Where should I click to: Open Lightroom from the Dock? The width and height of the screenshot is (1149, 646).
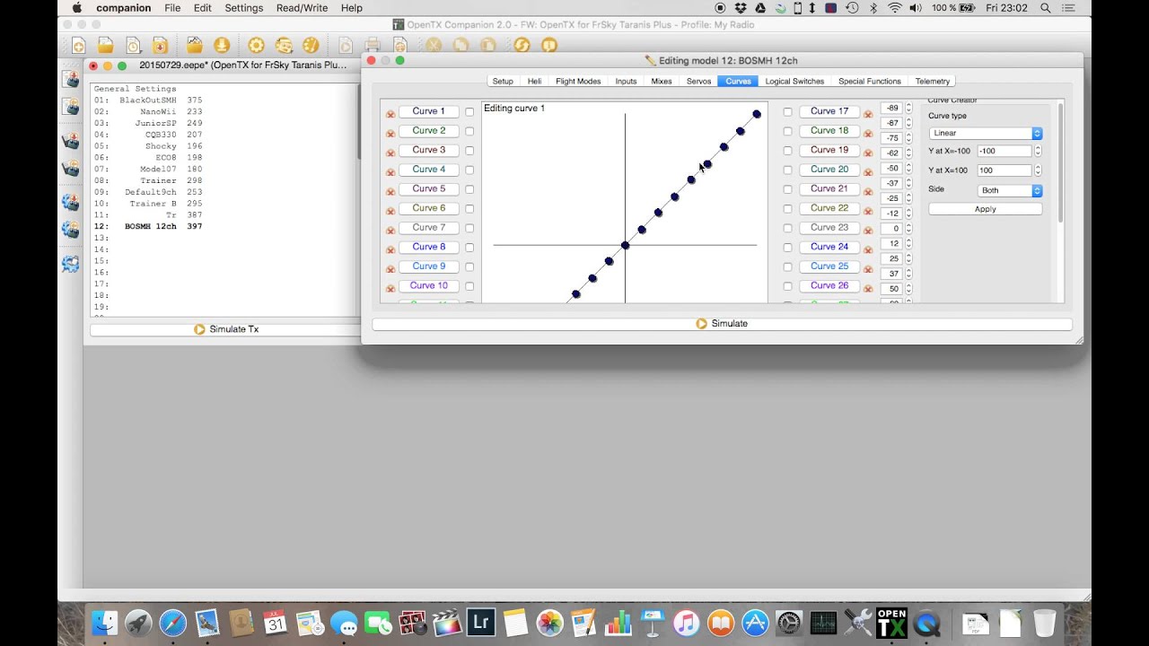pos(481,623)
